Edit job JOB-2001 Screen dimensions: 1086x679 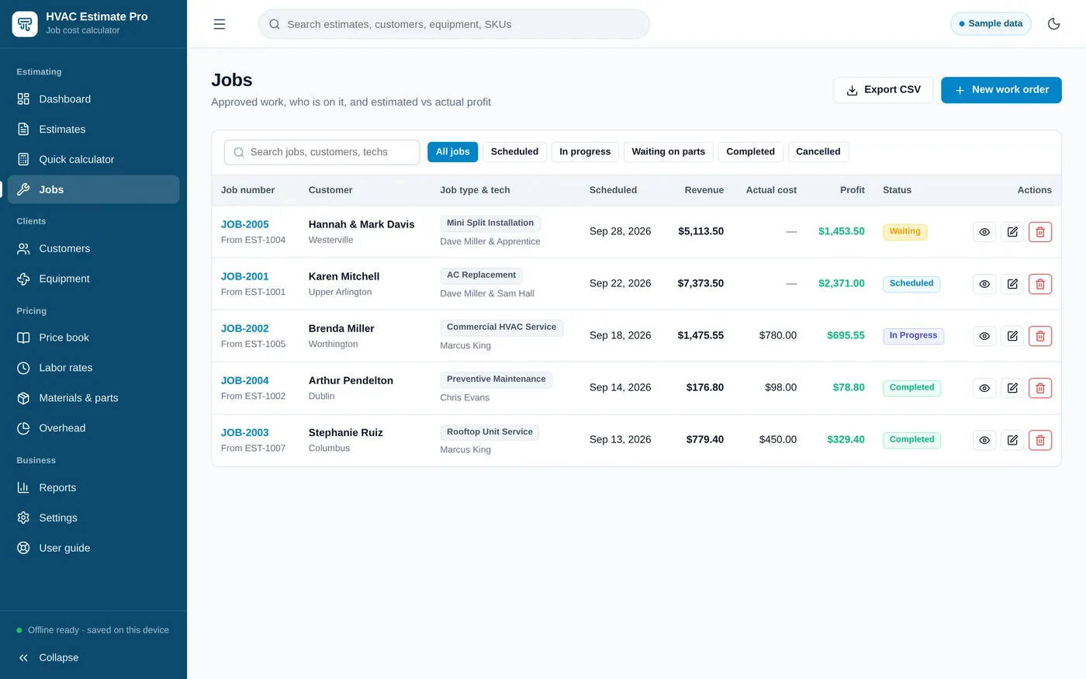[x=1012, y=284]
